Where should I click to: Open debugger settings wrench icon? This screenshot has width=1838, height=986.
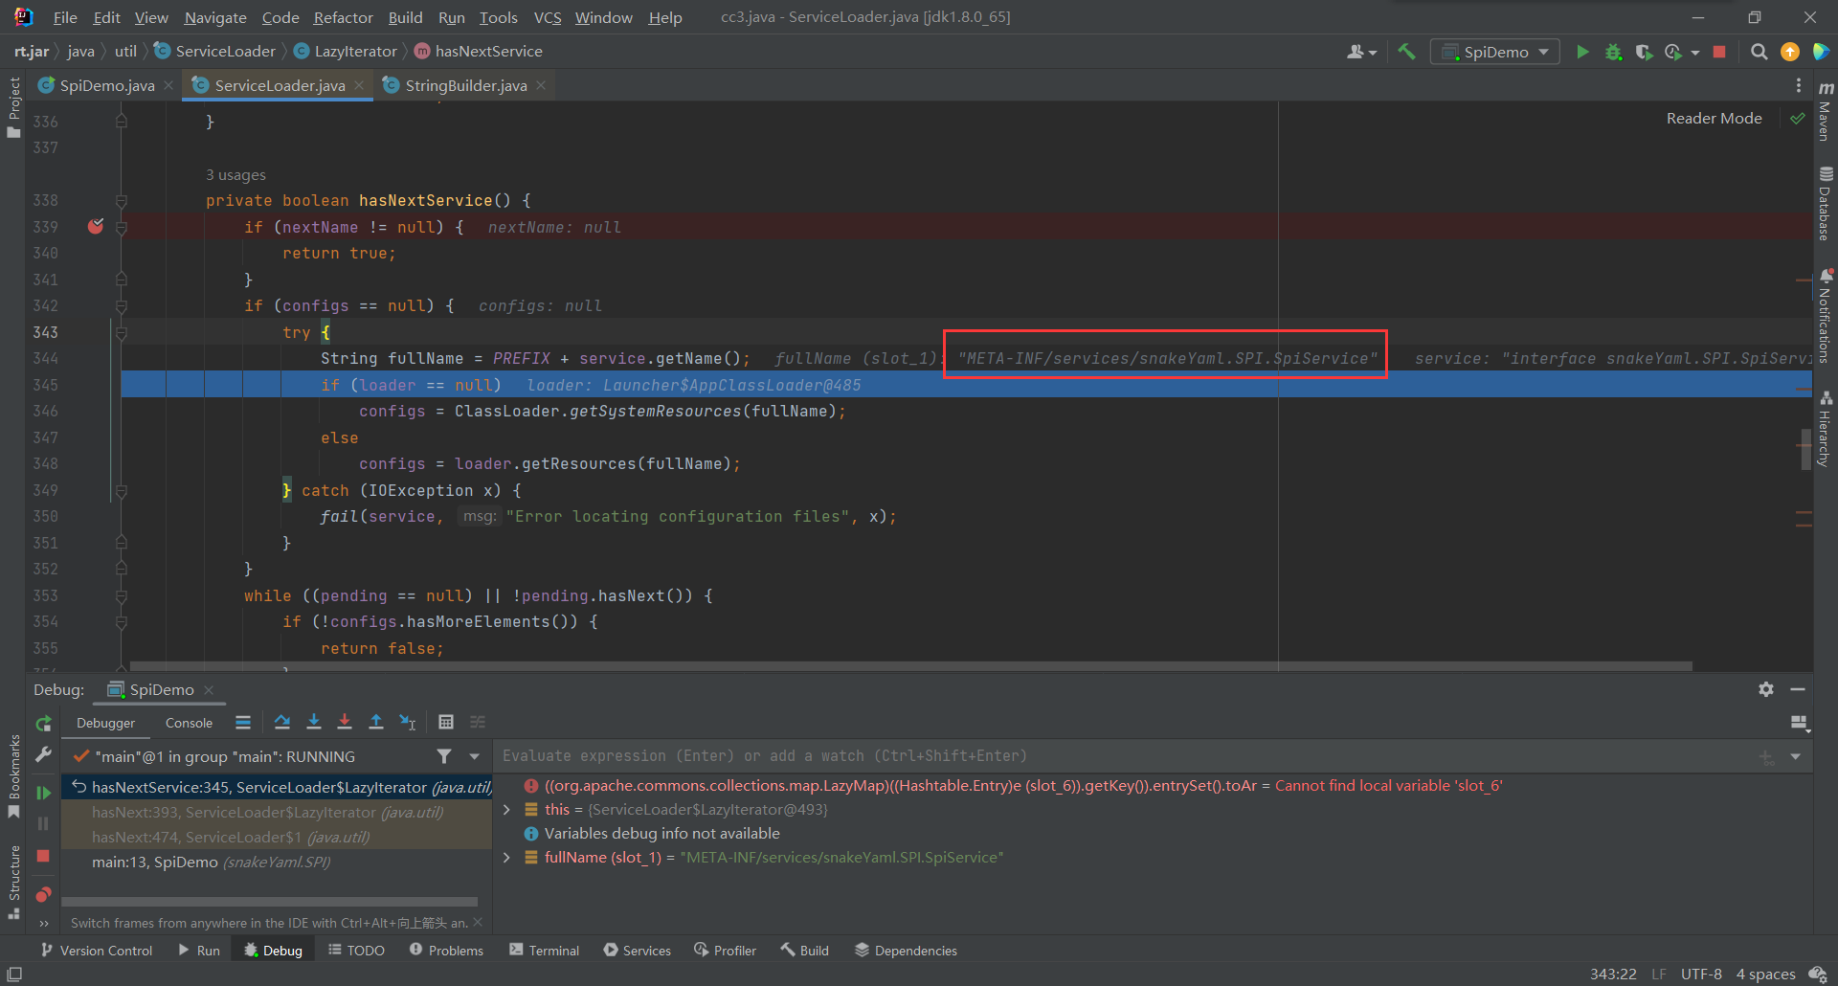(43, 755)
